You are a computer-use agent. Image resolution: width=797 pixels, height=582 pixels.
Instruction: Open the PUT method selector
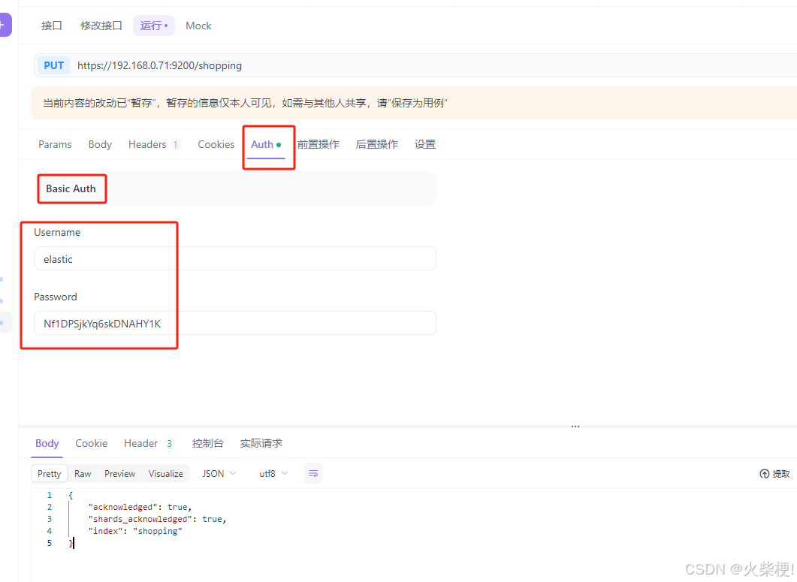(x=54, y=65)
